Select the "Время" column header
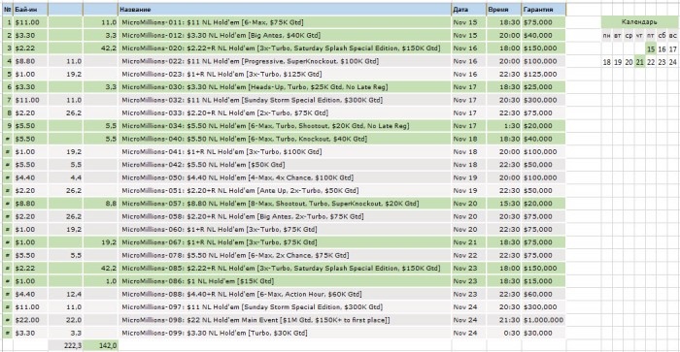Screen dimensions: 680x352 coord(503,9)
